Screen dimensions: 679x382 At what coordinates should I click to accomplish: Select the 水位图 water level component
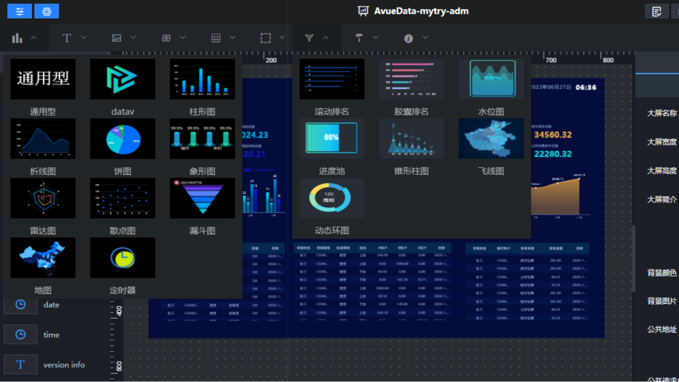491,80
